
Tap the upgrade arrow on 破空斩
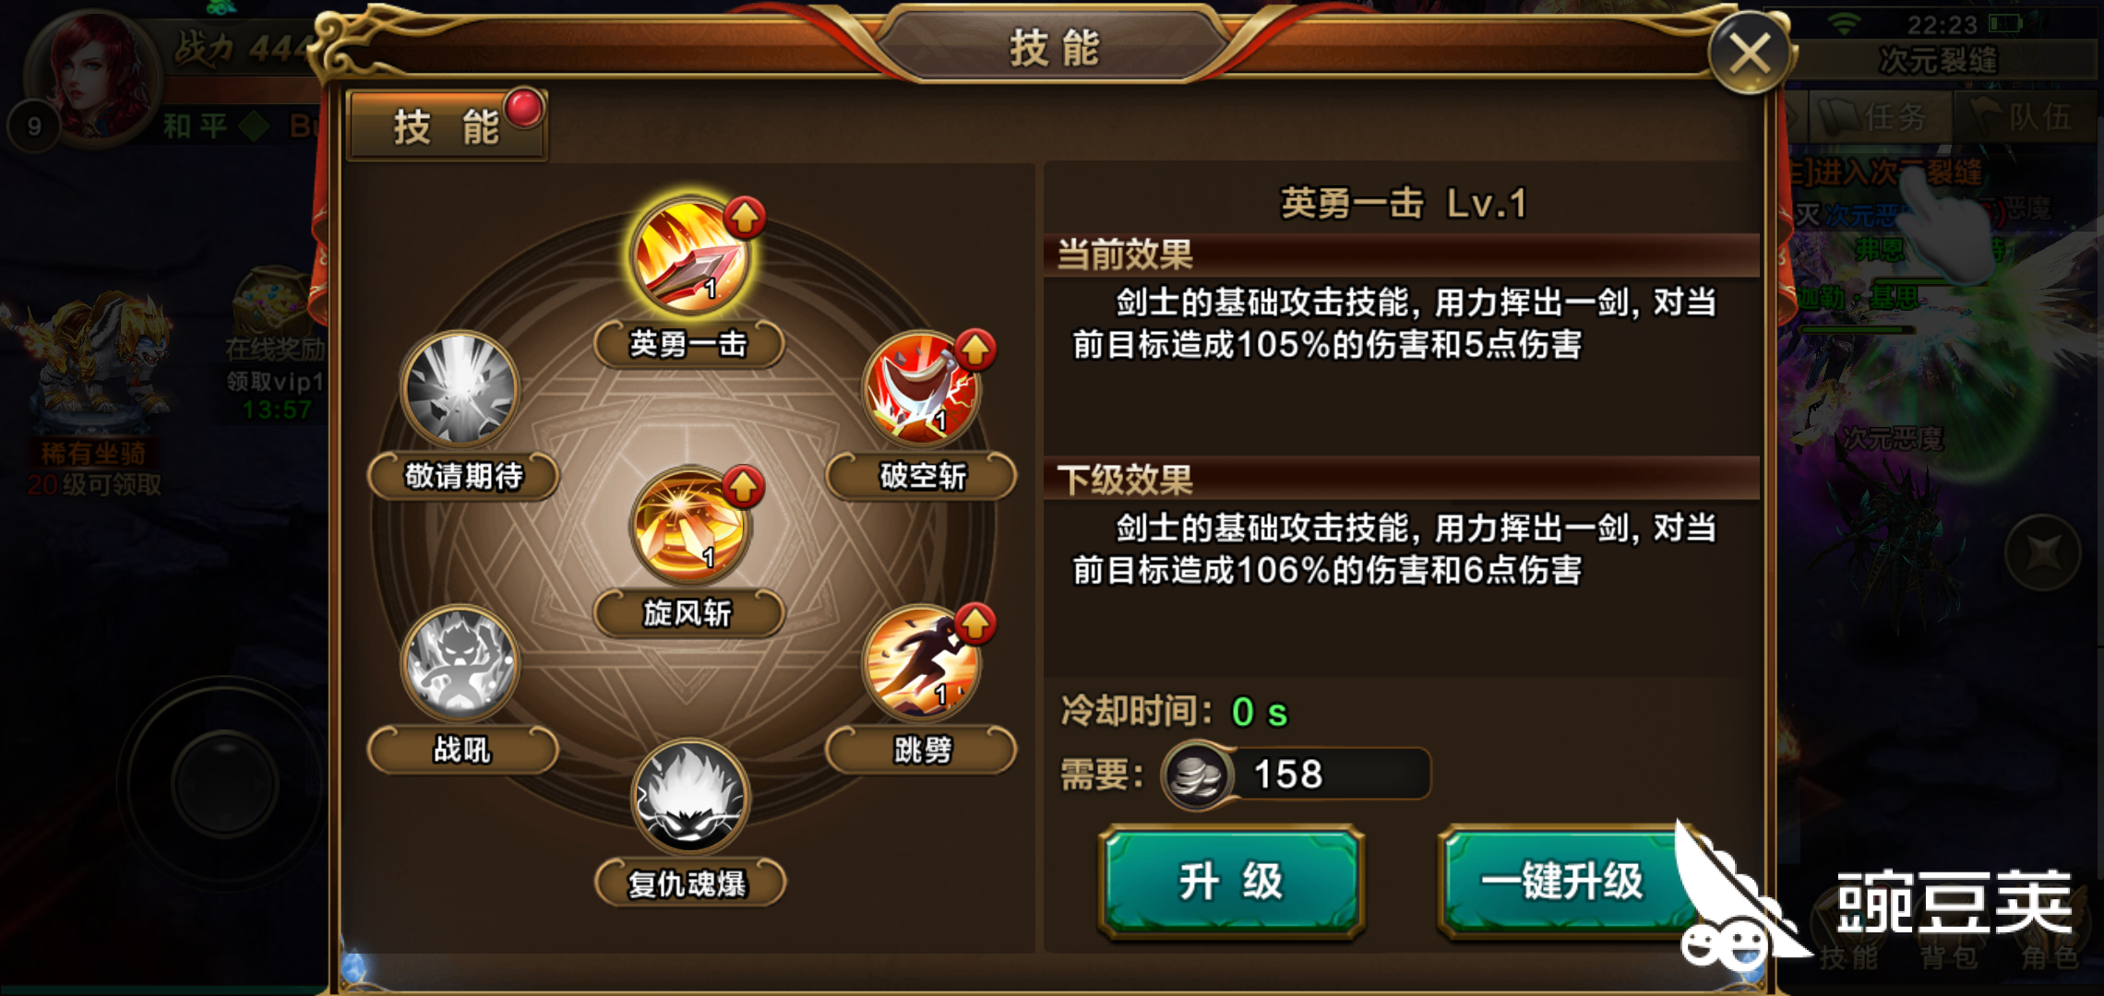click(975, 350)
